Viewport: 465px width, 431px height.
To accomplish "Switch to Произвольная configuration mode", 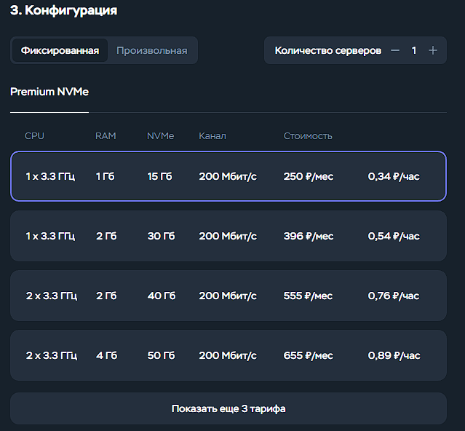I will 152,50.
